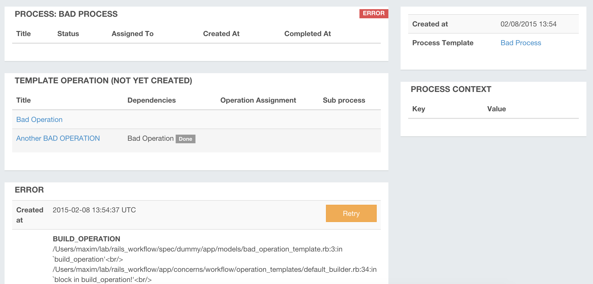Click the Completed At column header
The height and width of the screenshot is (284, 593).
307,34
